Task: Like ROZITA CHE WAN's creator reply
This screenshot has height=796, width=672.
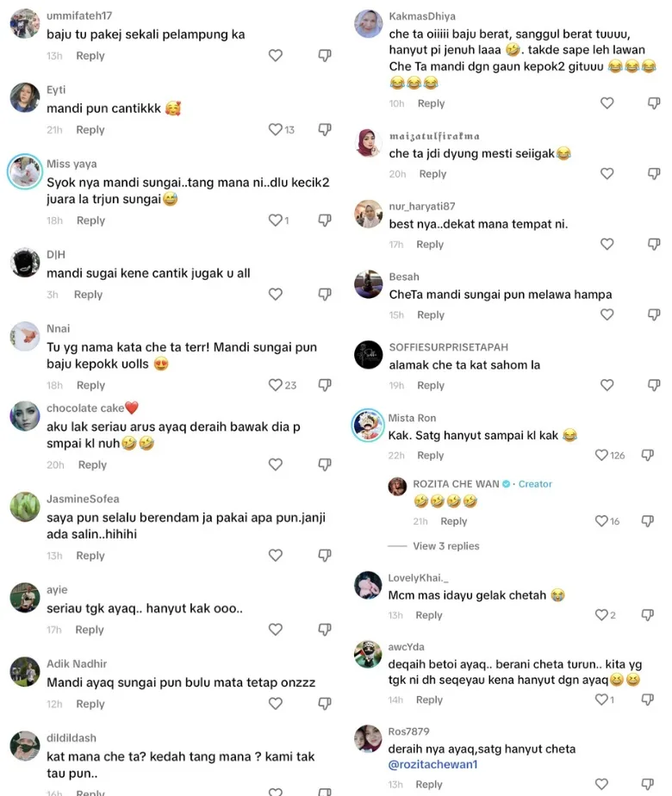Action: [601, 521]
